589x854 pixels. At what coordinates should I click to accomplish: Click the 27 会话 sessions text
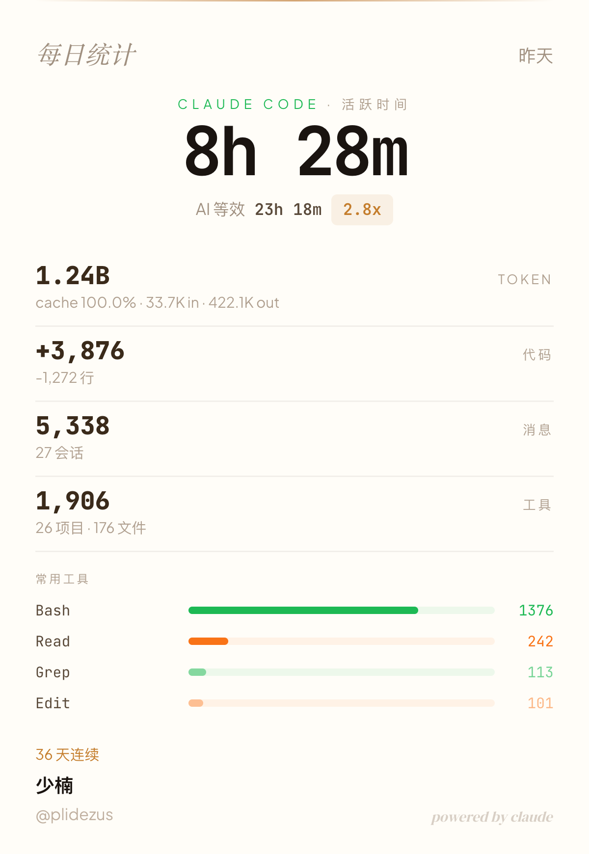pyautogui.click(x=59, y=453)
